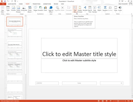Switch to Reading view in status bar
The height and width of the screenshot is (102, 133).
[107, 101]
